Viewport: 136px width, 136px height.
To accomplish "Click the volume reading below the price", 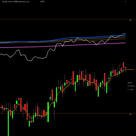I will 131,86.
